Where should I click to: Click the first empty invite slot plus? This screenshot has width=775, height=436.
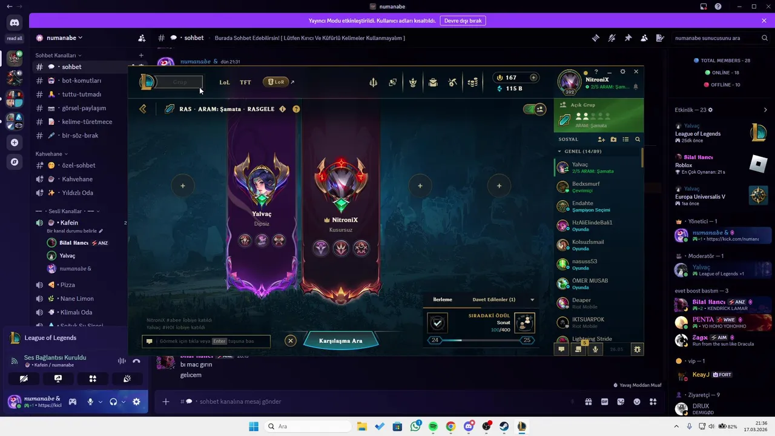coord(183,186)
